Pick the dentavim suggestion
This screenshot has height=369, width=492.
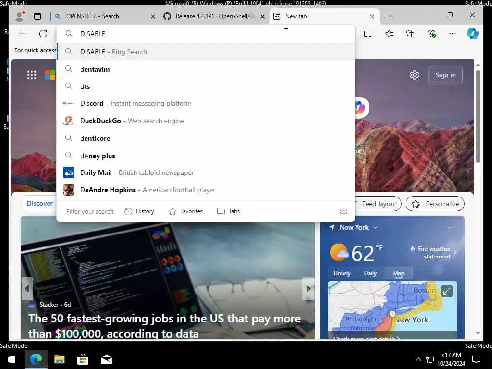point(206,69)
